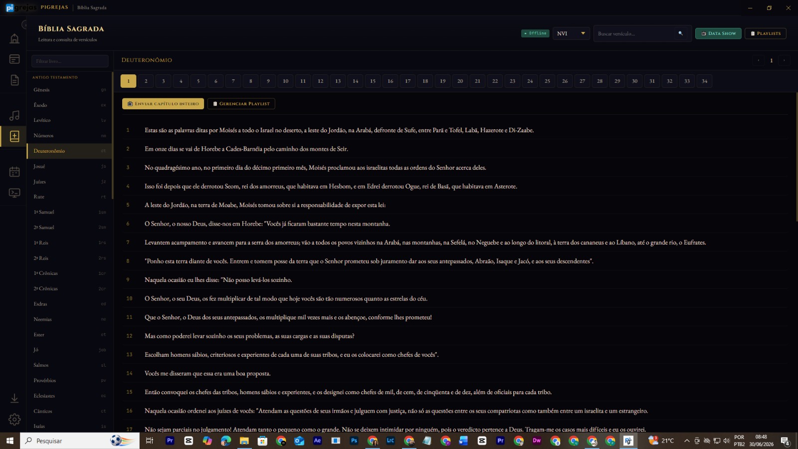This screenshot has height=449, width=798.
Task: Select Salmos in the book list
Action: (69, 365)
